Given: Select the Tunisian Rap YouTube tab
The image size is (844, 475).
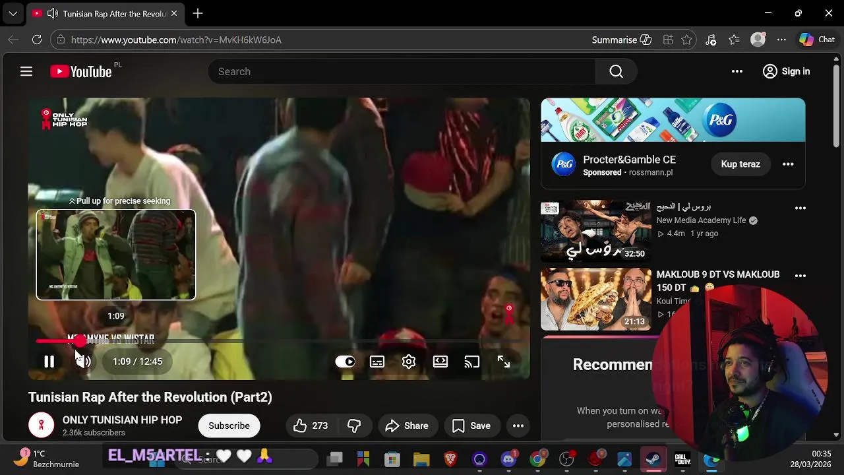Looking at the screenshot, I should tap(105, 13).
